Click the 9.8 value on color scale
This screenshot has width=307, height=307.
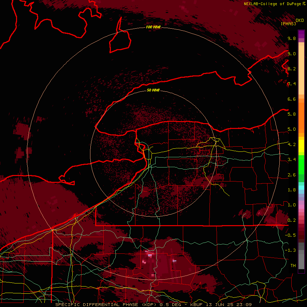(x=292, y=38)
